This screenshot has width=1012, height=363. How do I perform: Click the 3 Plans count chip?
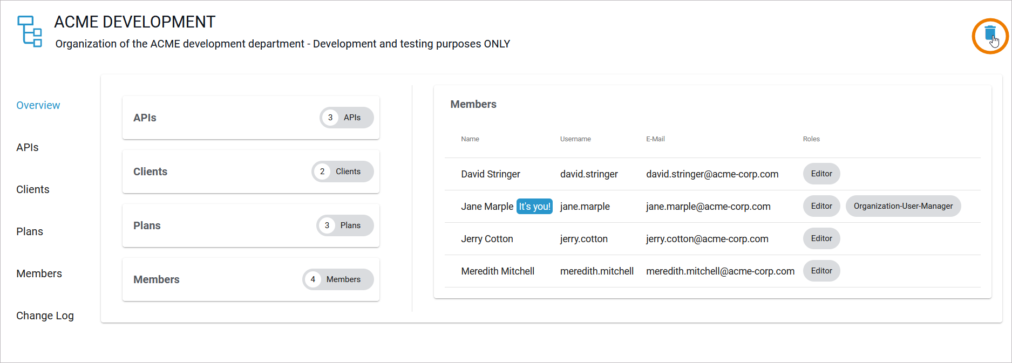tap(344, 225)
